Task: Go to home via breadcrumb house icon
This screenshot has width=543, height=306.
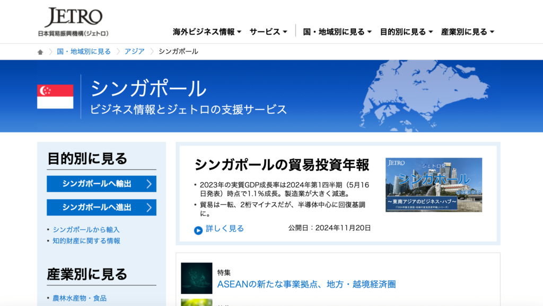Action: coord(40,52)
